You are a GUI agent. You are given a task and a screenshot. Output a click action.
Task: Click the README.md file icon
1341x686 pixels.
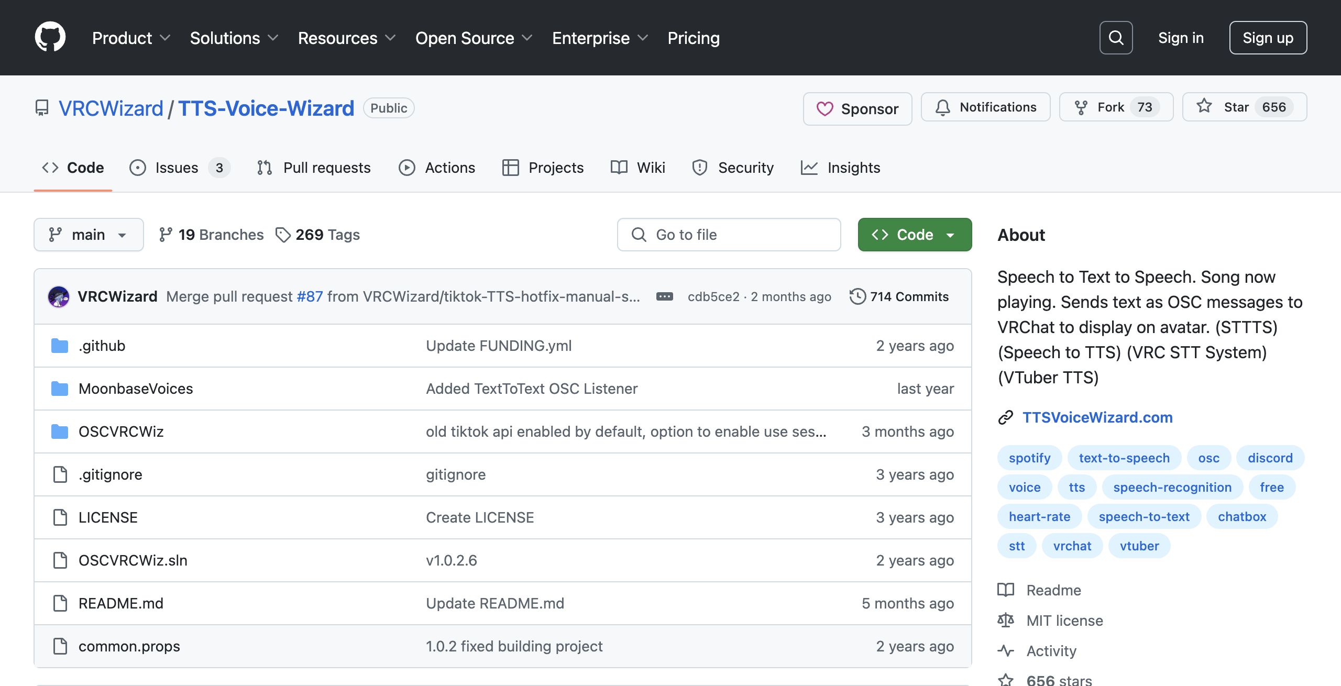(x=60, y=603)
